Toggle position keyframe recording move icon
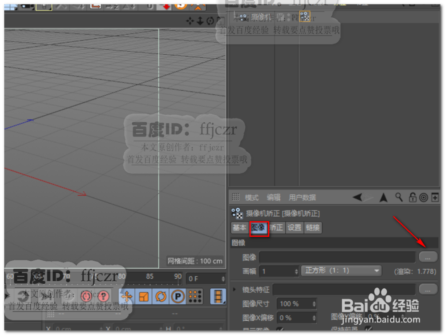The height and width of the screenshot is (335, 445). [127, 297]
